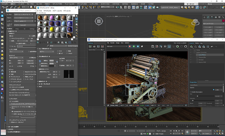
Task: Toggle Wire checkbox in shader basic parameters
Action: tap(58, 51)
